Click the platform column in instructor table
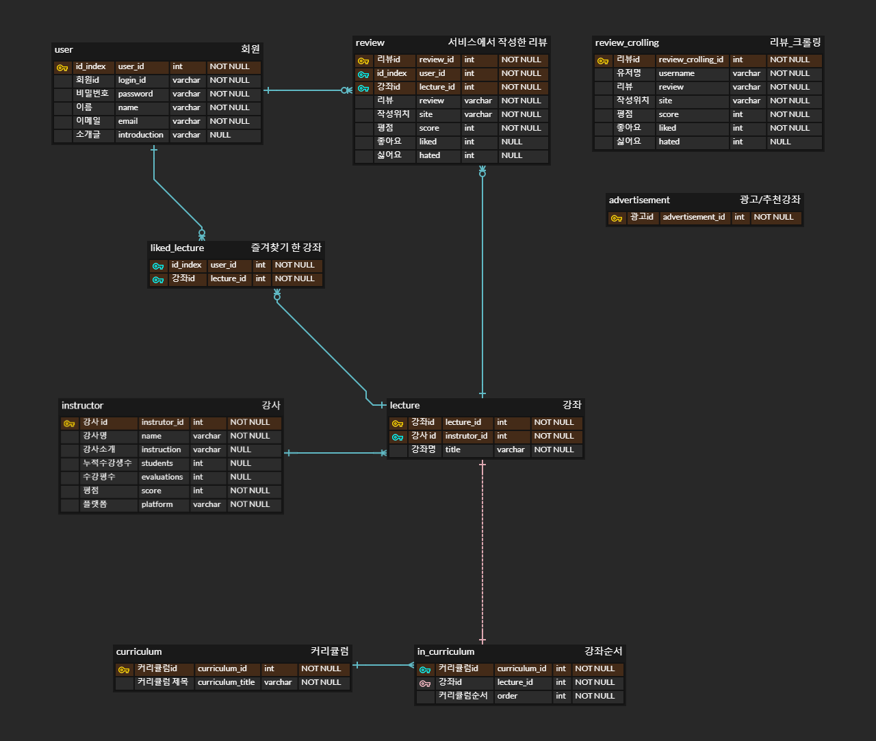This screenshot has width=876, height=741. (157, 505)
